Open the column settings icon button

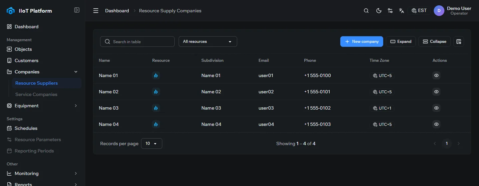(x=459, y=42)
